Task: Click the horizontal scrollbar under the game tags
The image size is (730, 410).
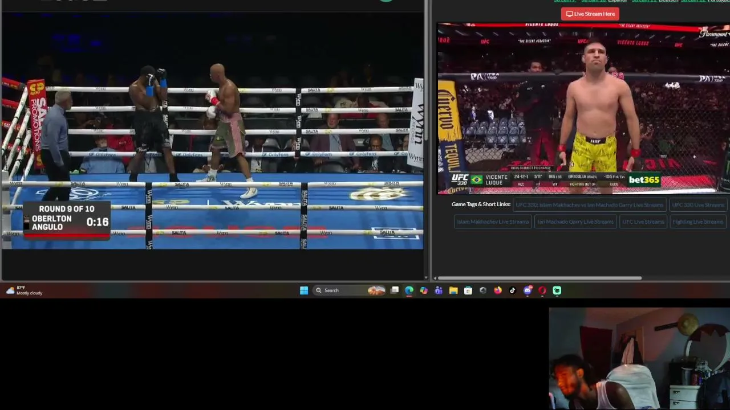Action: tap(540, 278)
